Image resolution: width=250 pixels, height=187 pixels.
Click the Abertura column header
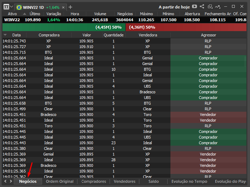(x=192, y=14)
